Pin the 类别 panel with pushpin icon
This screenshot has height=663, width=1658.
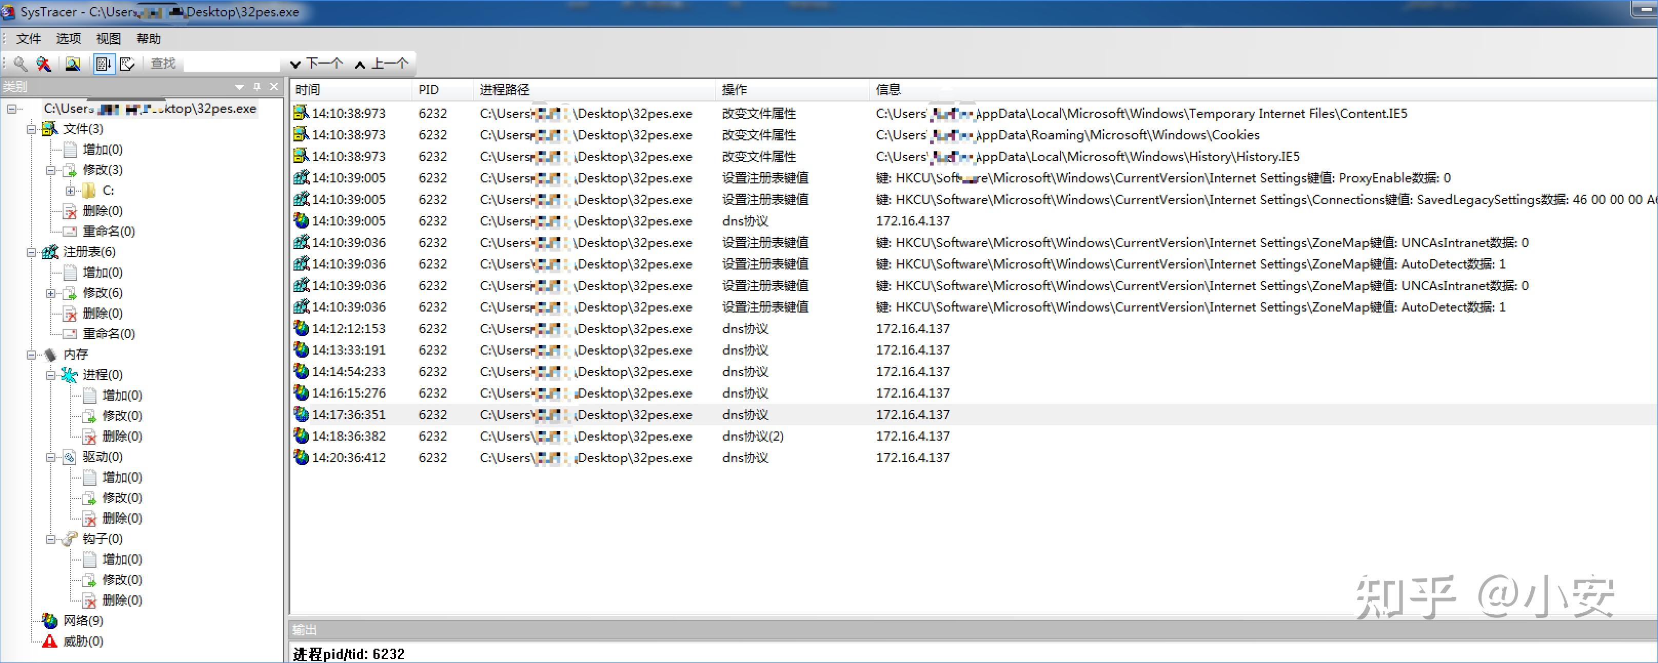(257, 87)
